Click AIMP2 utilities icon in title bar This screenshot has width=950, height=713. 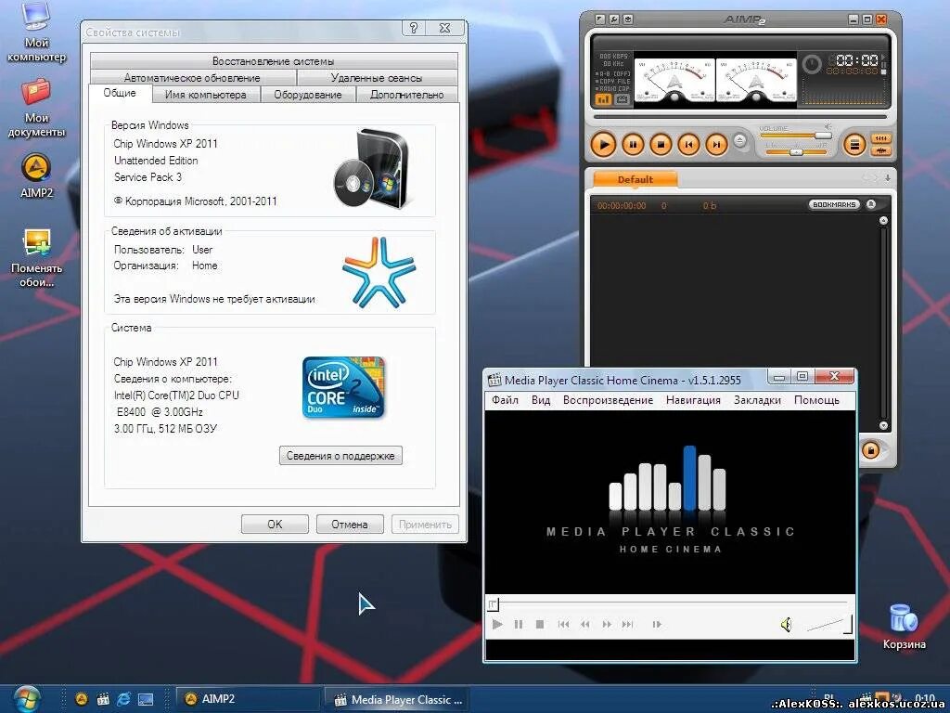pos(628,19)
